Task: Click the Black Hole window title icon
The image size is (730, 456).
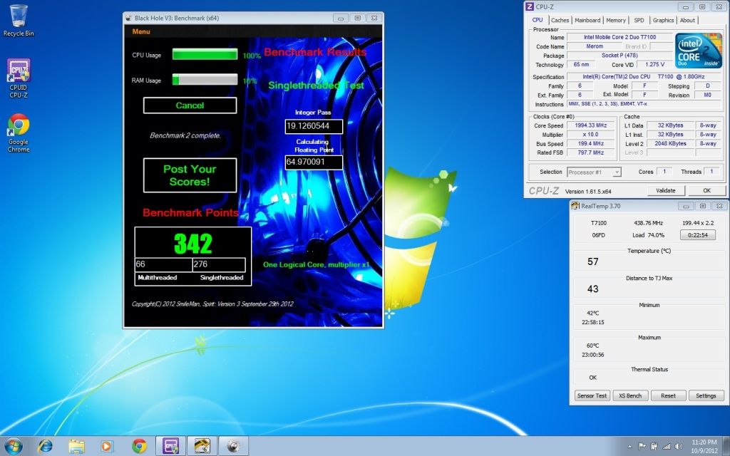Action: click(x=128, y=18)
